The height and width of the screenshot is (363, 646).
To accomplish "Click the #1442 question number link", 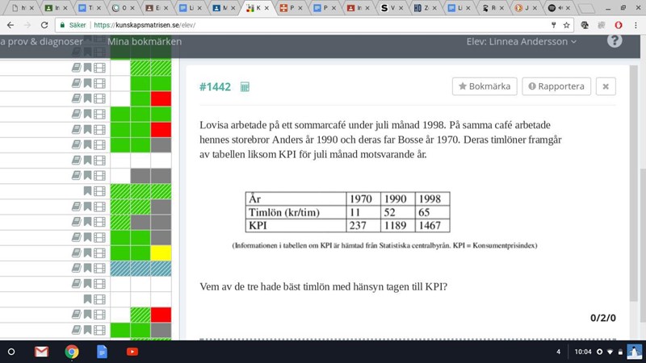I will 215,87.
